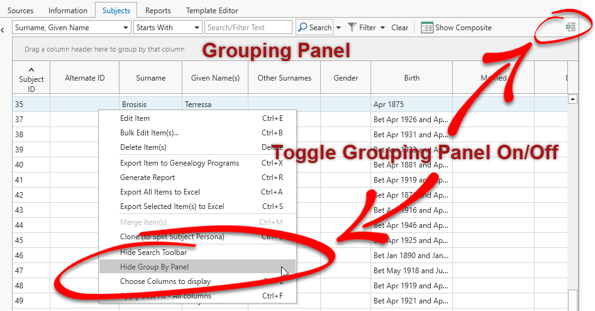This screenshot has height=311, width=595.
Task: Open the Template Editor tab
Action: pos(211,11)
